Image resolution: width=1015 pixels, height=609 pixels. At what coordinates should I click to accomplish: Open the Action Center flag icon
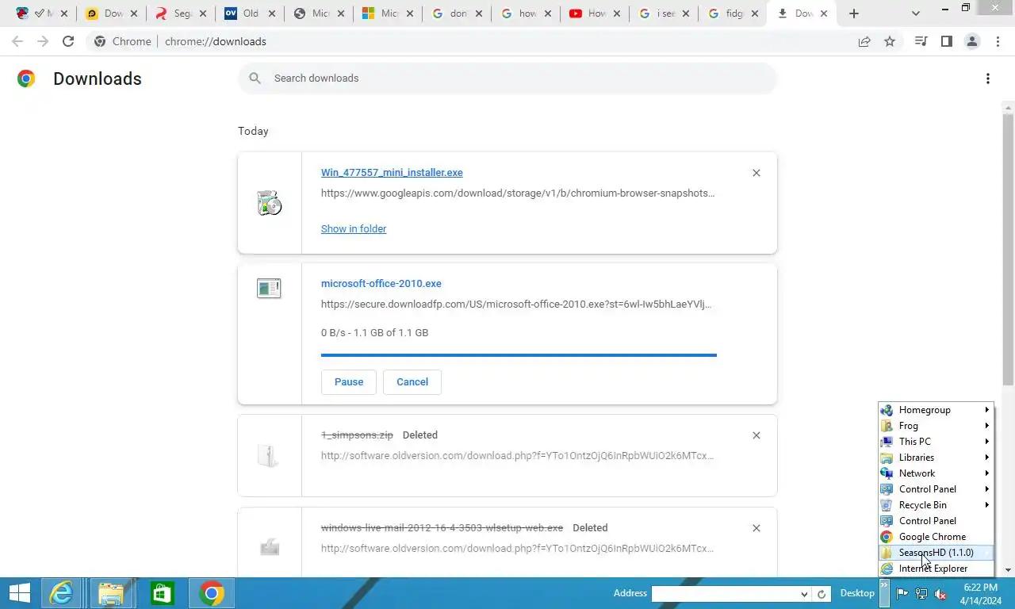click(902, 594)
